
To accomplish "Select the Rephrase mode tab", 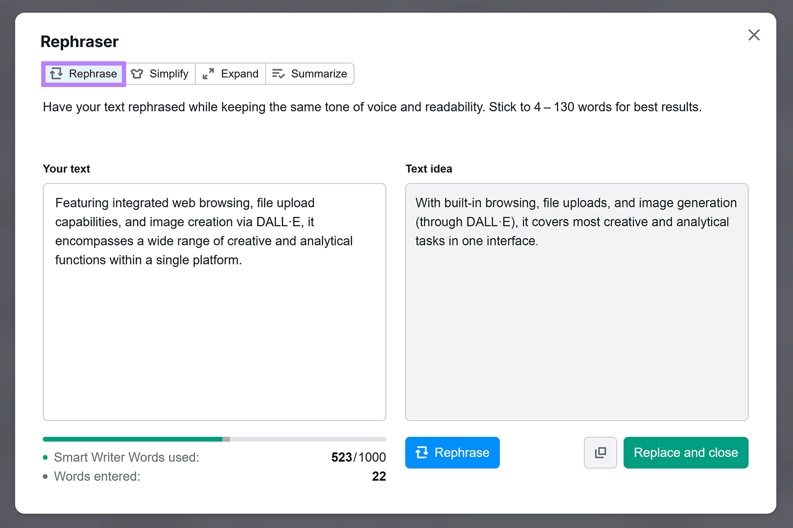I will pos(83,73).
